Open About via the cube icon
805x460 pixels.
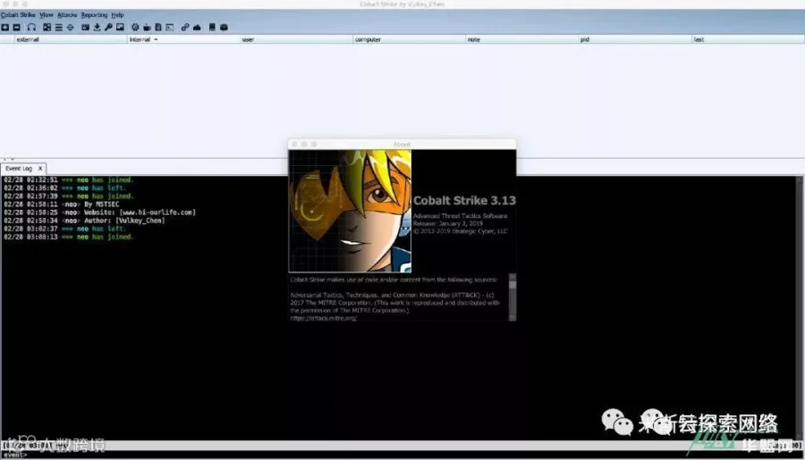click(224, 27)
